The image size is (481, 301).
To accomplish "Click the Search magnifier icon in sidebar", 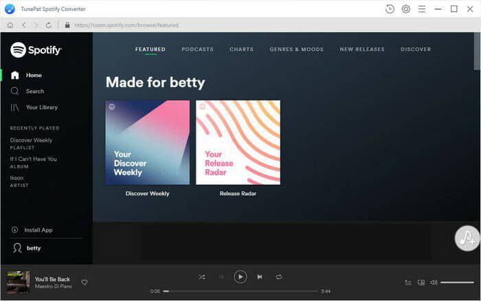I will [14, 91].
